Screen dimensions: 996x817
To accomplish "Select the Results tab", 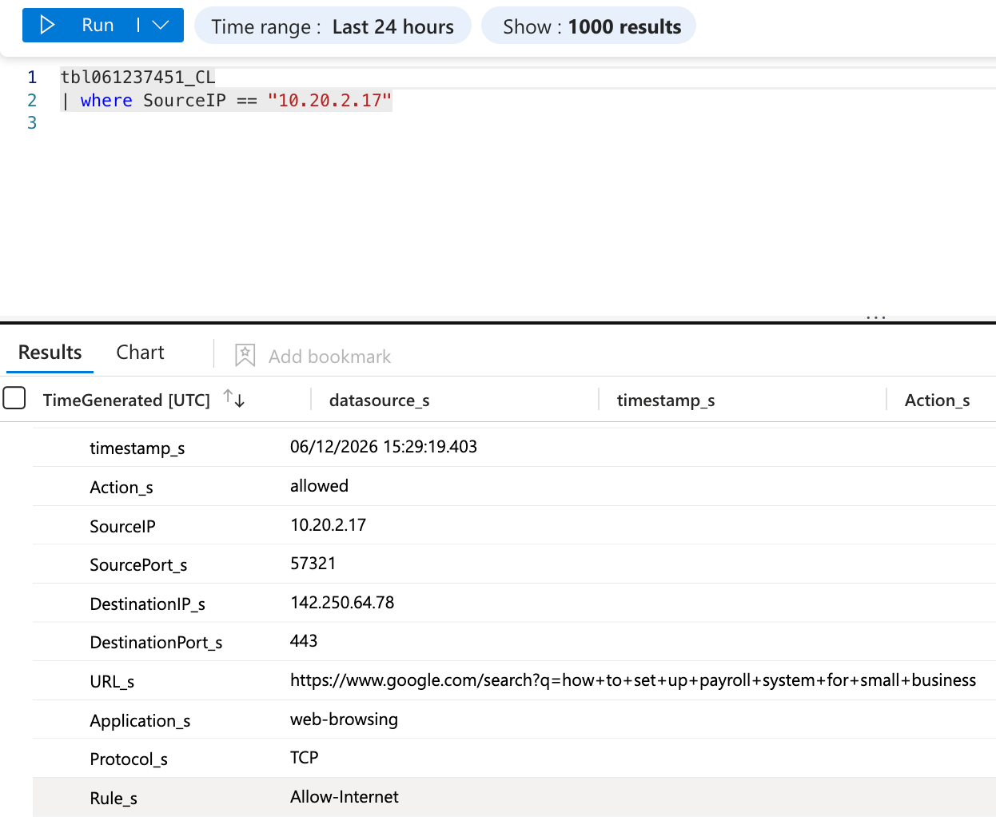I will (x=50, y=353).
